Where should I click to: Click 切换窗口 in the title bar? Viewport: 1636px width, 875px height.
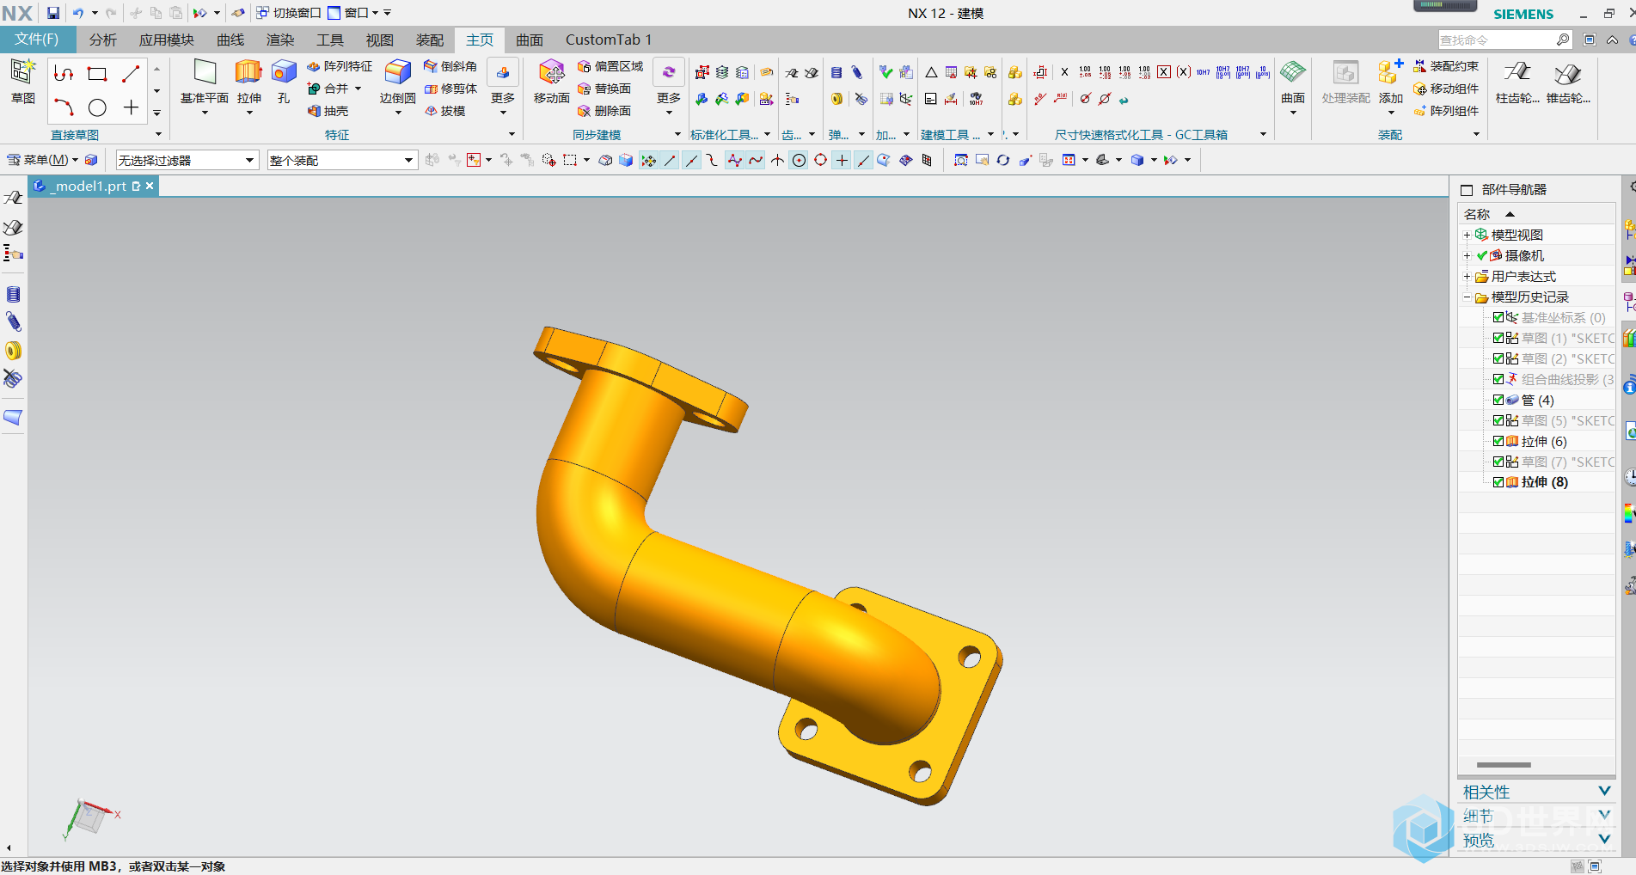(x=289, y=13)
